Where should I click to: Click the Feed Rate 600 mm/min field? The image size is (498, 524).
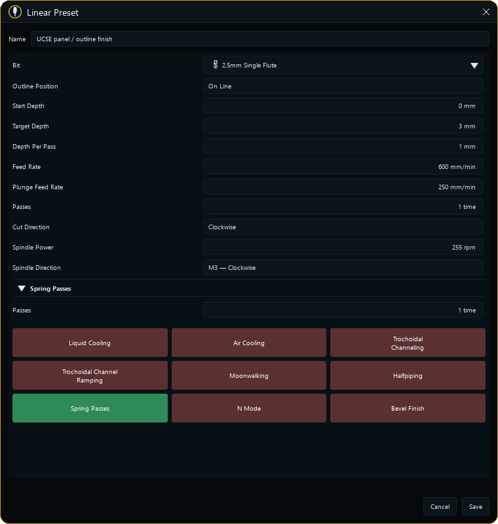click(x=343, y=166)
